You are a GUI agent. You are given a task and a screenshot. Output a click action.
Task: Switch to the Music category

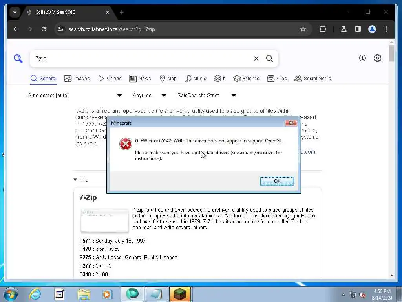196,79
